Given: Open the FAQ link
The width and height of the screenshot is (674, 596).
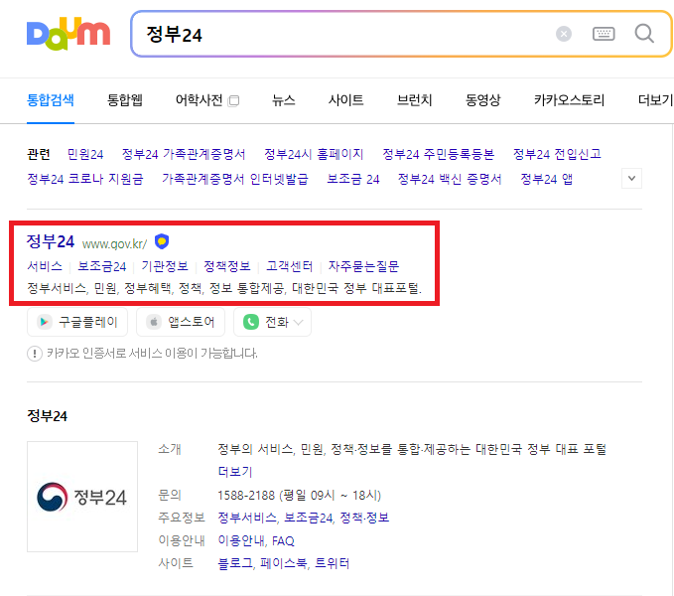Looking at the screenshot, I should [283, 540].
